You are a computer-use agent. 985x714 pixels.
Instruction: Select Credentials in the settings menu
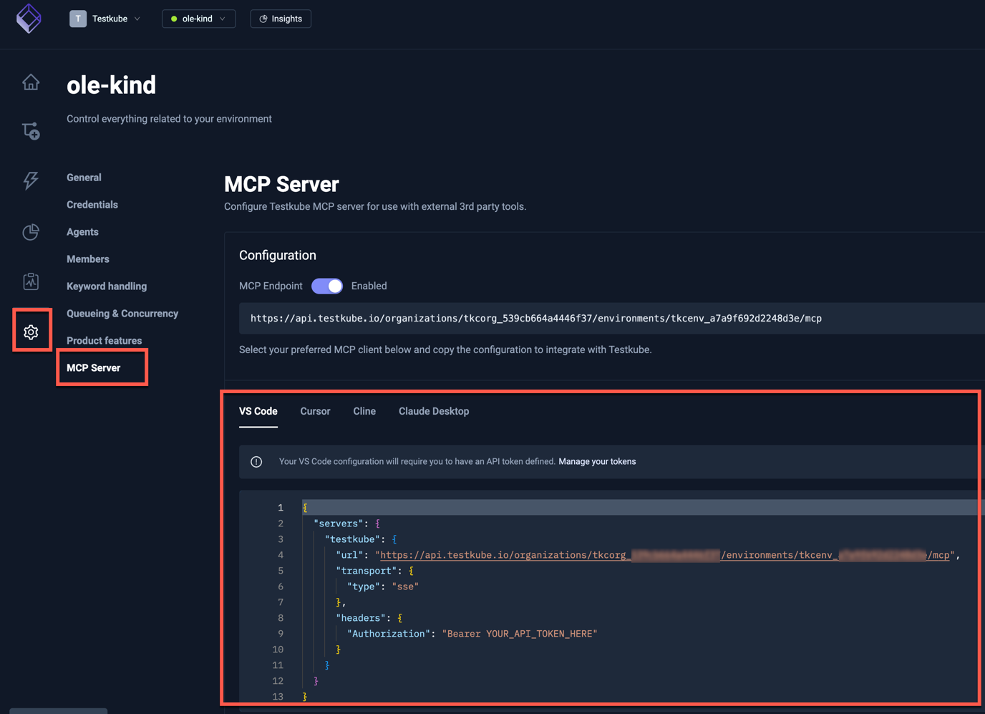[x=92, y=204]
